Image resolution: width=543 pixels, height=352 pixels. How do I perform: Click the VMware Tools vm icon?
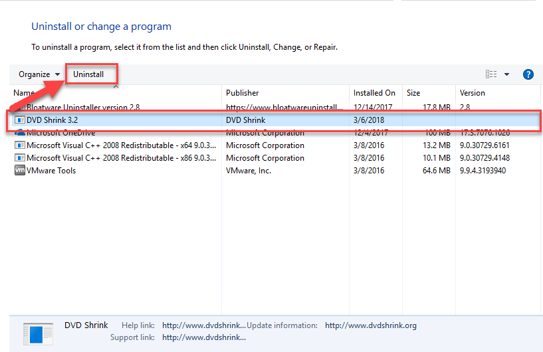point(20,170)
